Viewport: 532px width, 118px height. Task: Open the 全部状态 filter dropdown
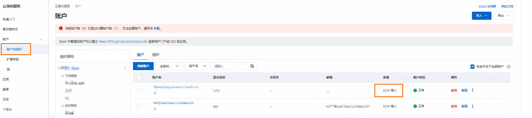[x=169, y=66]
